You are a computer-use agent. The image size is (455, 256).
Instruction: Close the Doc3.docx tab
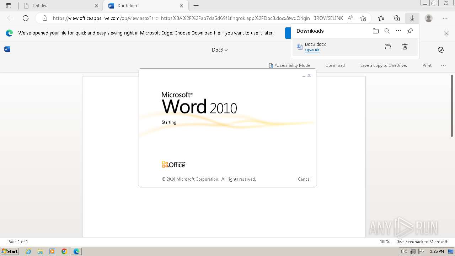click(x=182, y=6)
